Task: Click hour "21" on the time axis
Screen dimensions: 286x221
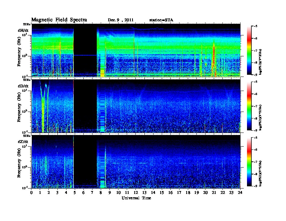Action: [214, 192]
